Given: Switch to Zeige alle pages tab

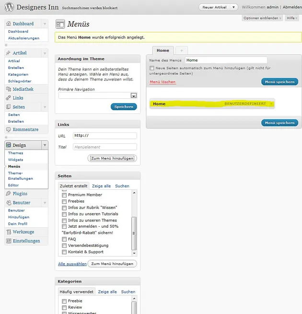Looking at the screenshot, I should 101,186.
